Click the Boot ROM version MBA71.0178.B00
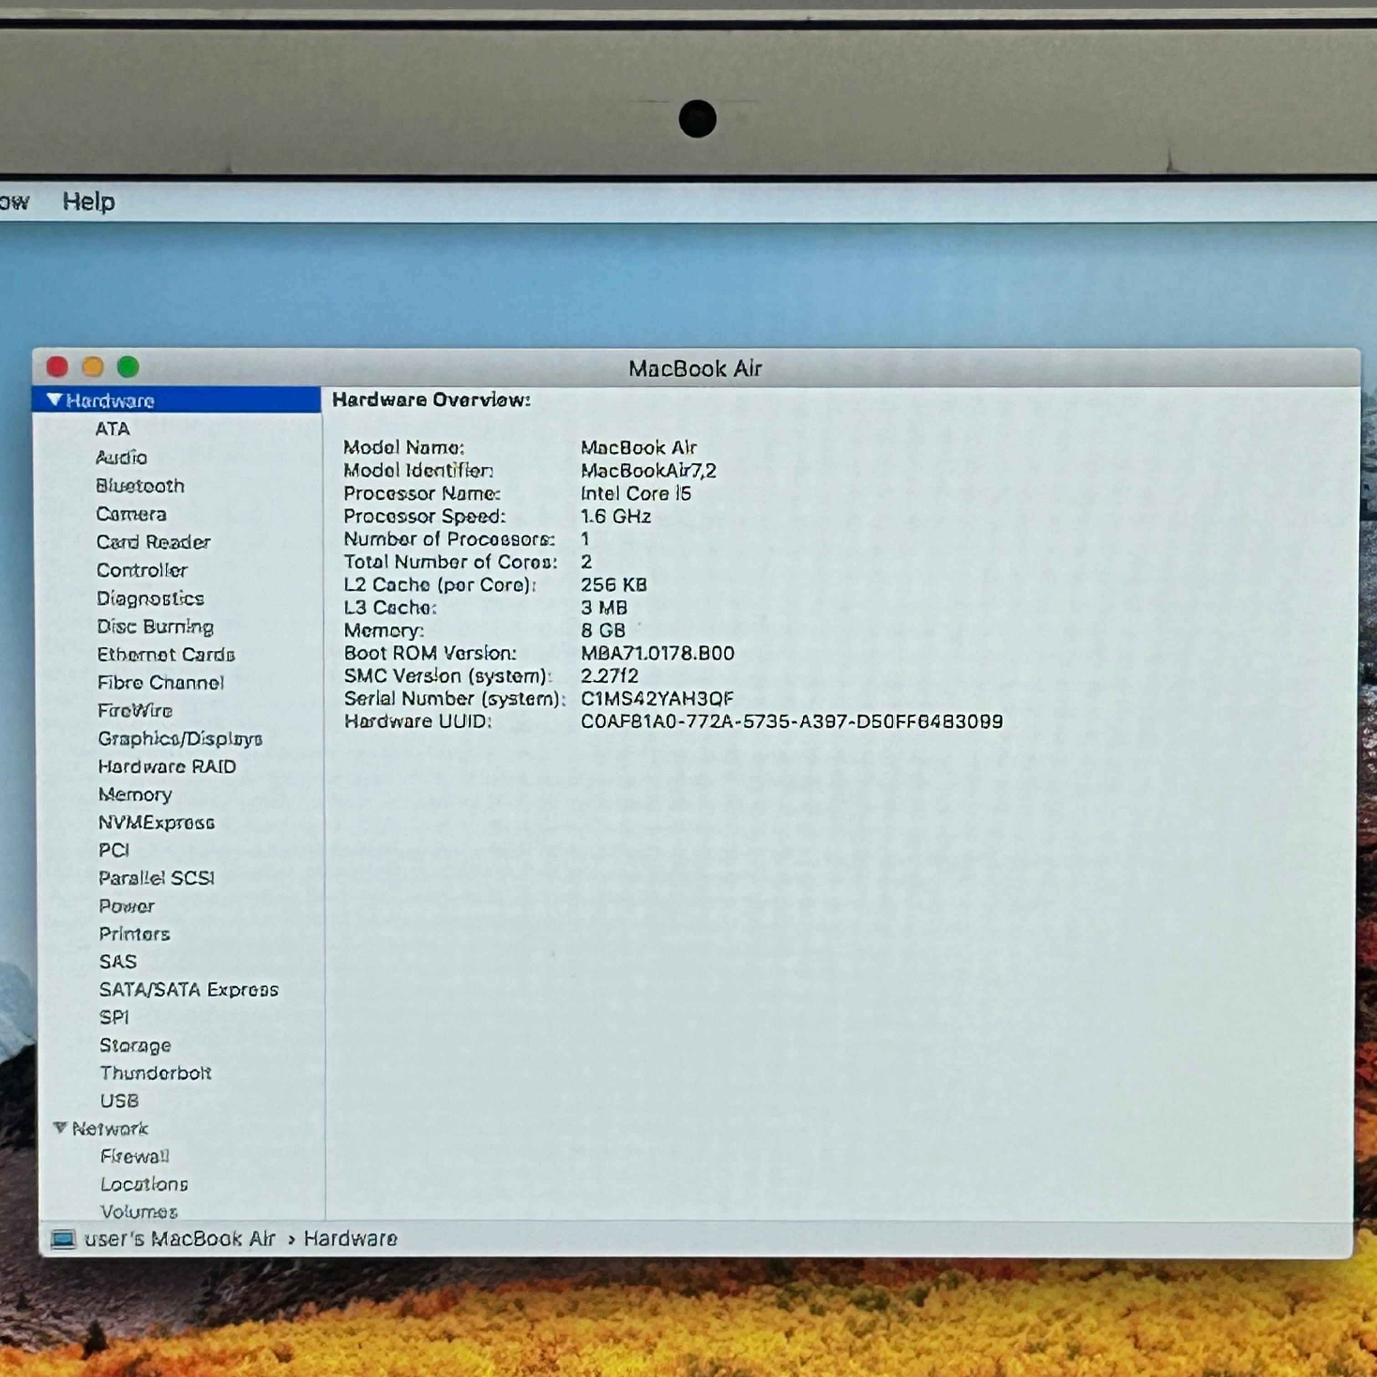 [657, 653]
